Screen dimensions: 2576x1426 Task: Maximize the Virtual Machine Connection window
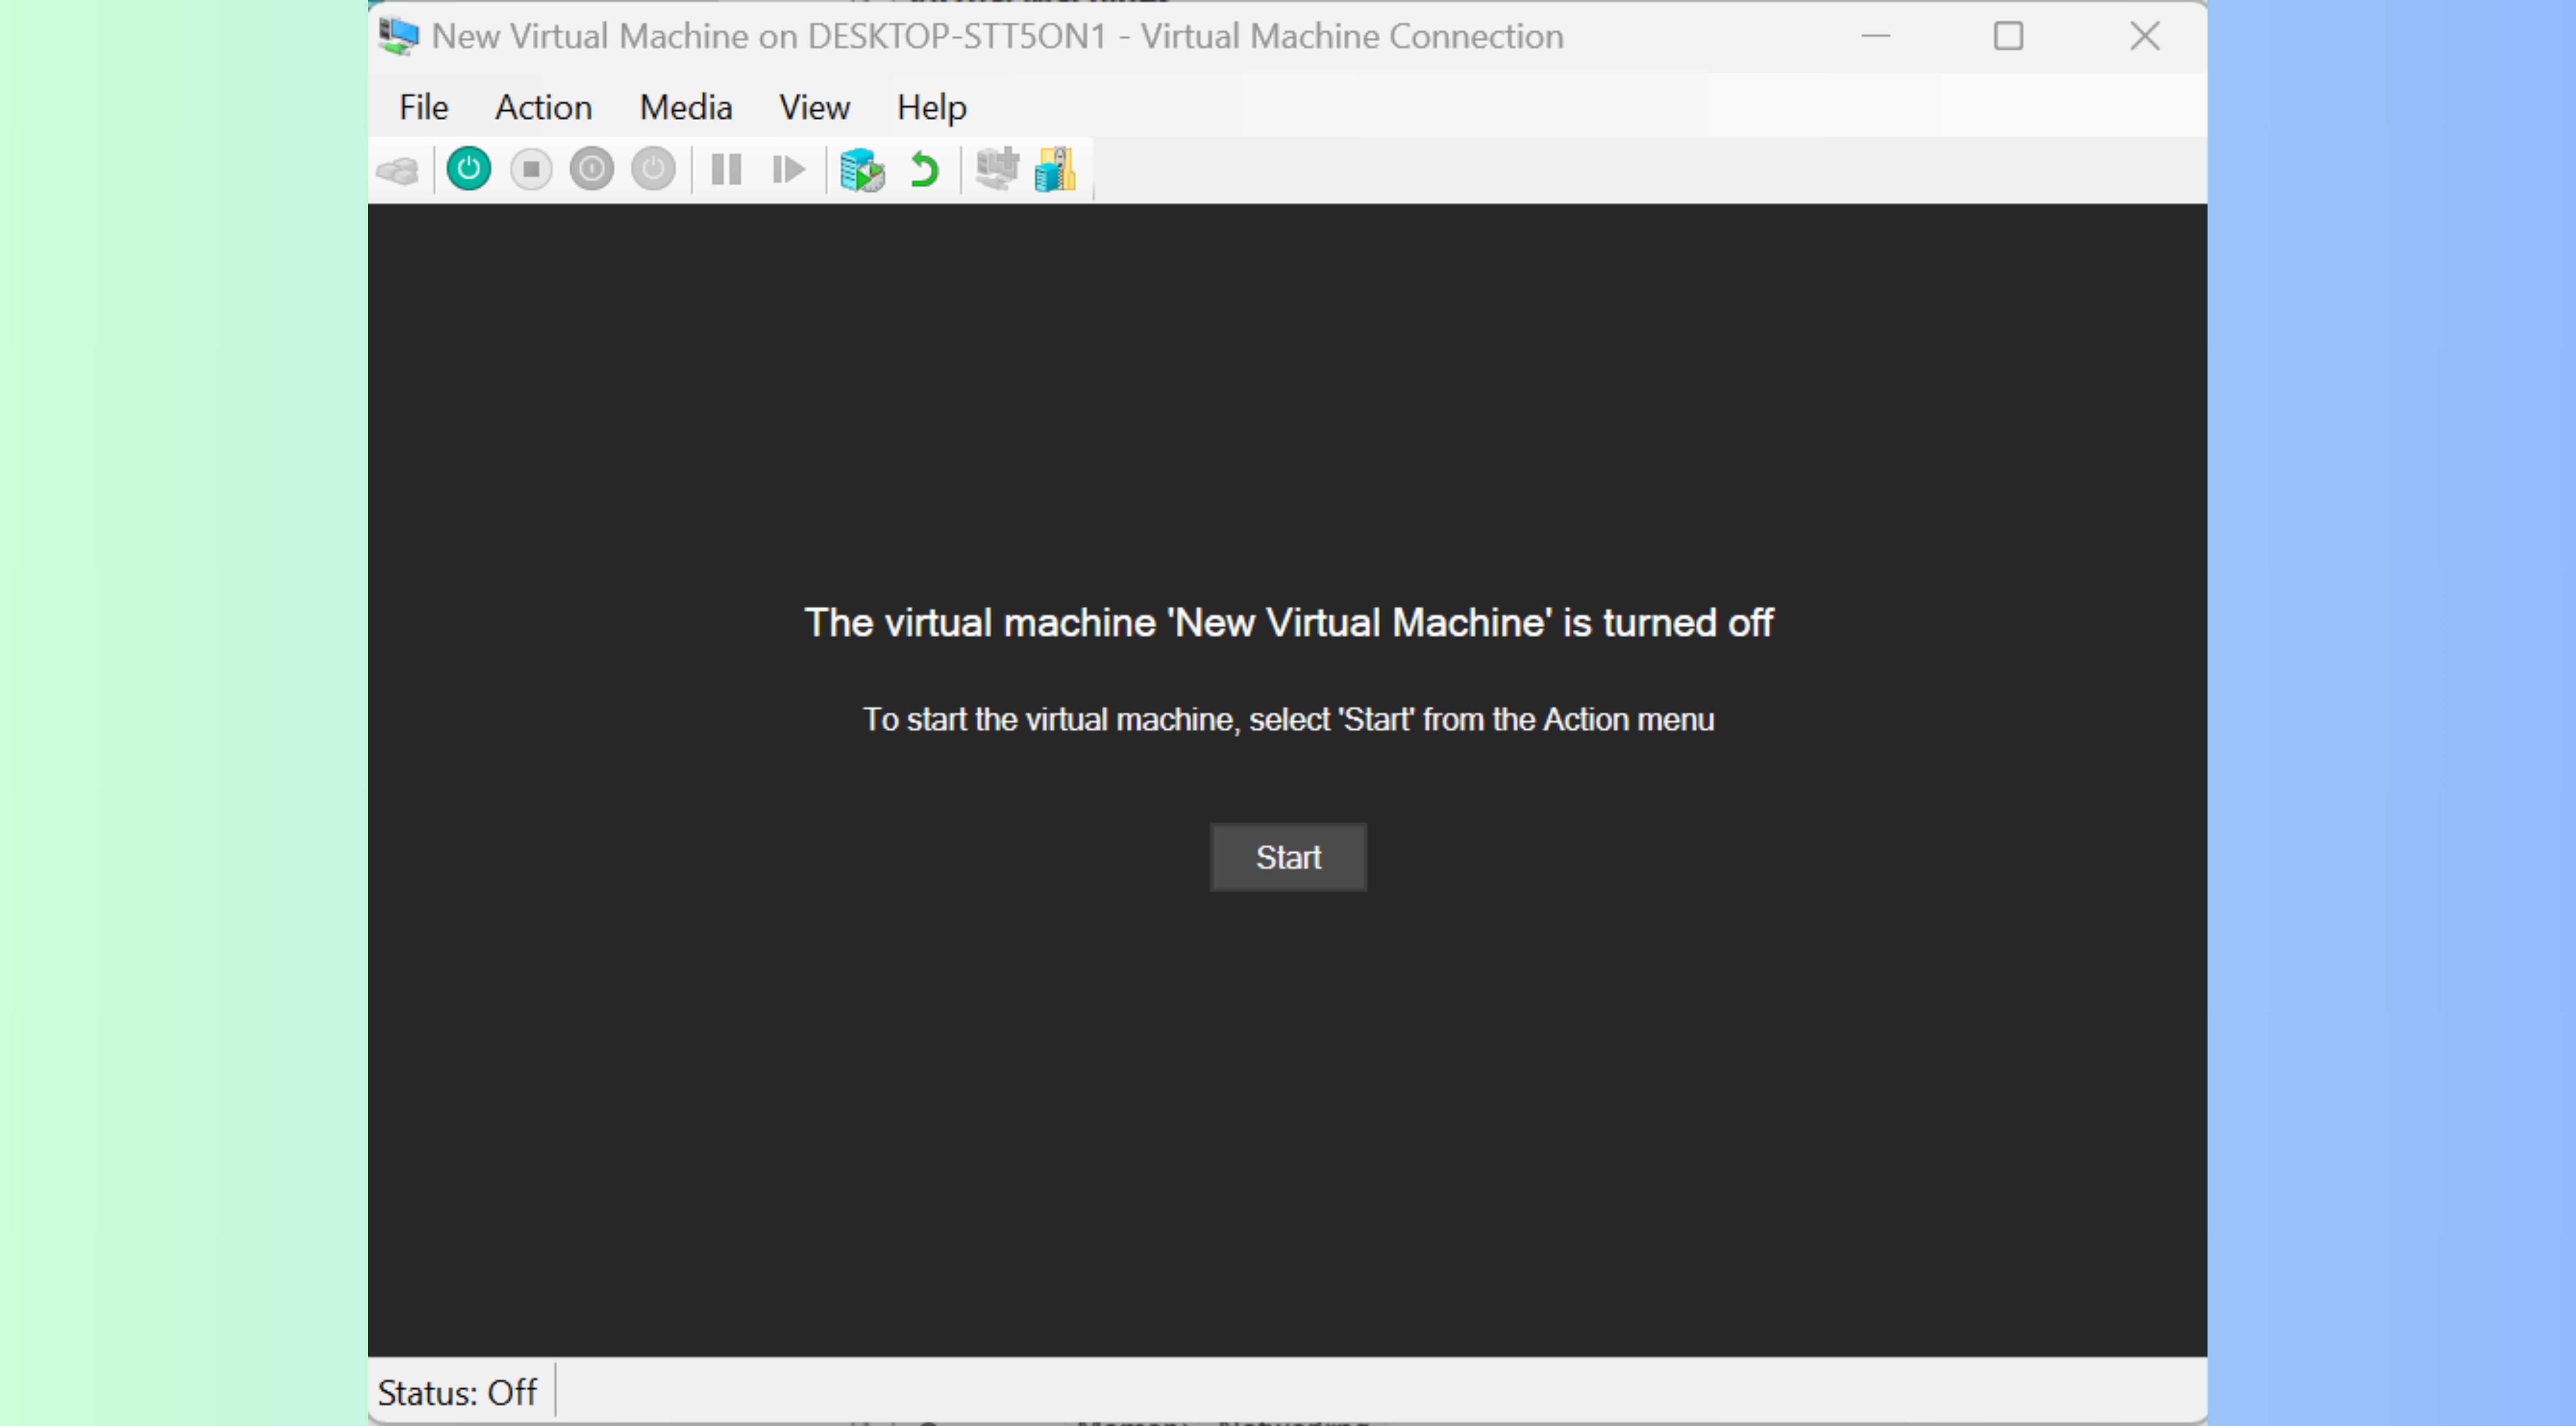[2008, 36]
